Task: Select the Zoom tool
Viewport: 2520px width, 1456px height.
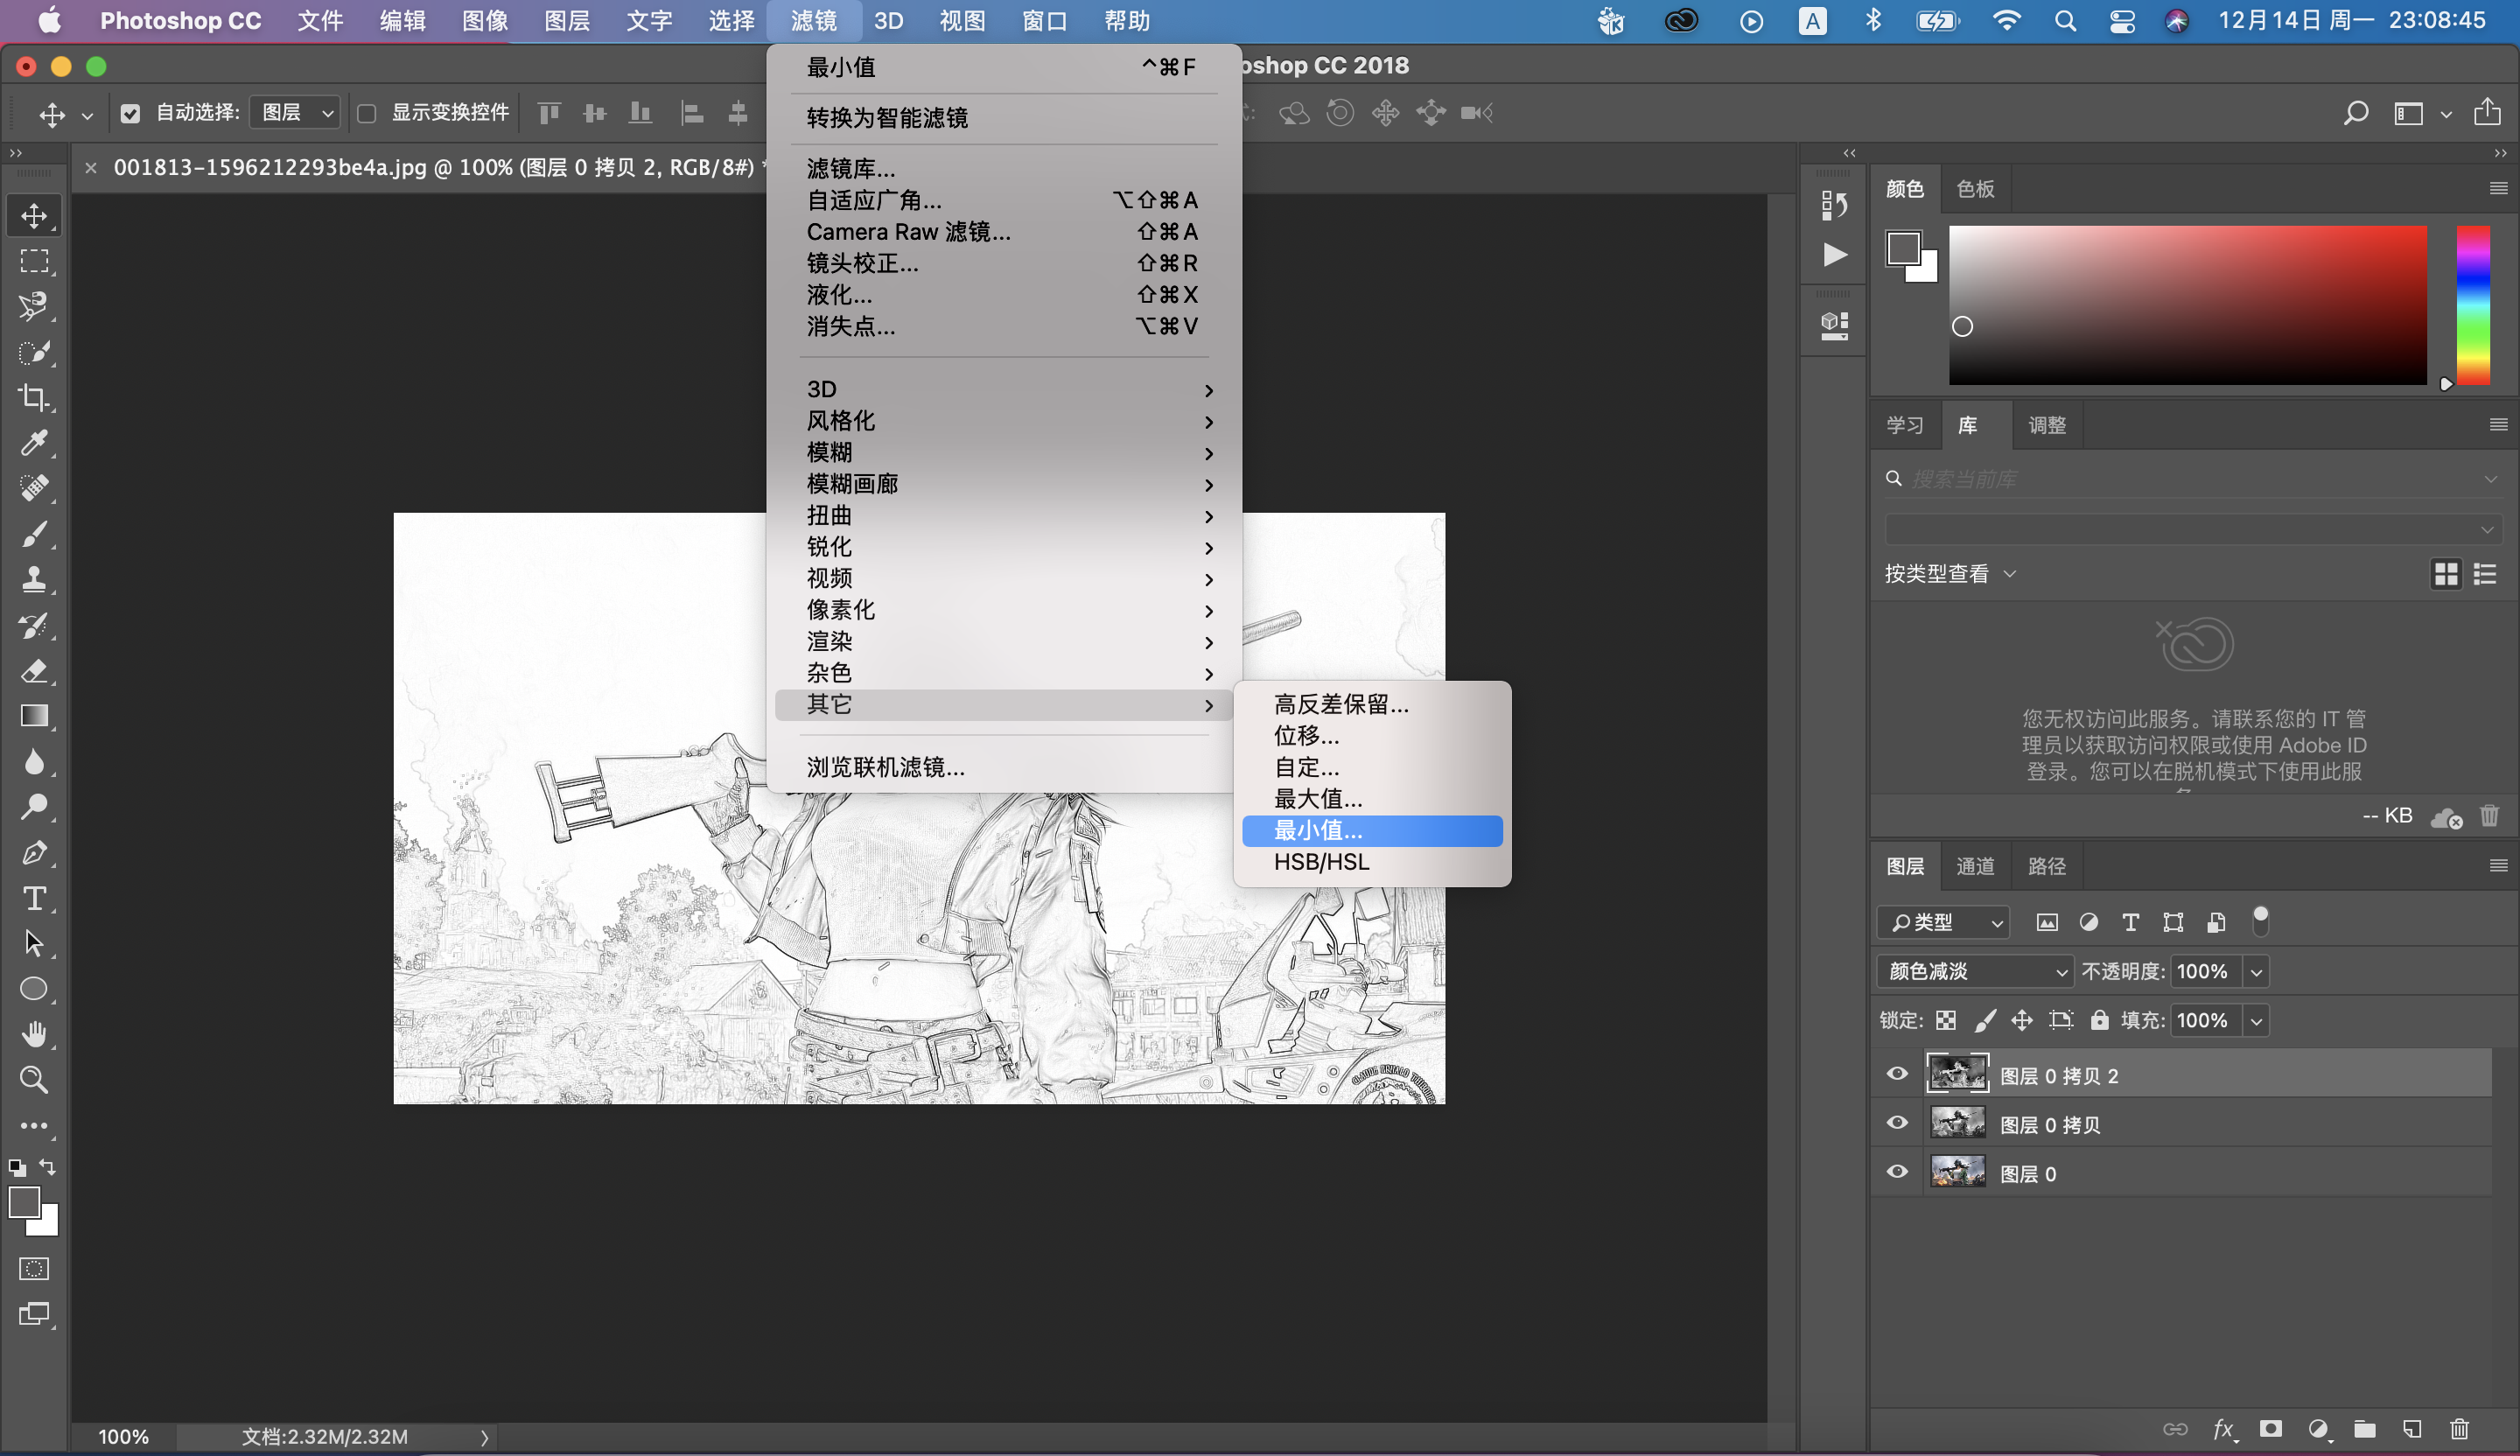Action: click(x=34, y=1080)
